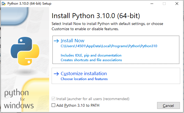This screenshot has width=184, height=113.
Task: Enable the Add Python 3.10 to PATH checkbox
Action: pyautogui.click(x=54, y=105)
